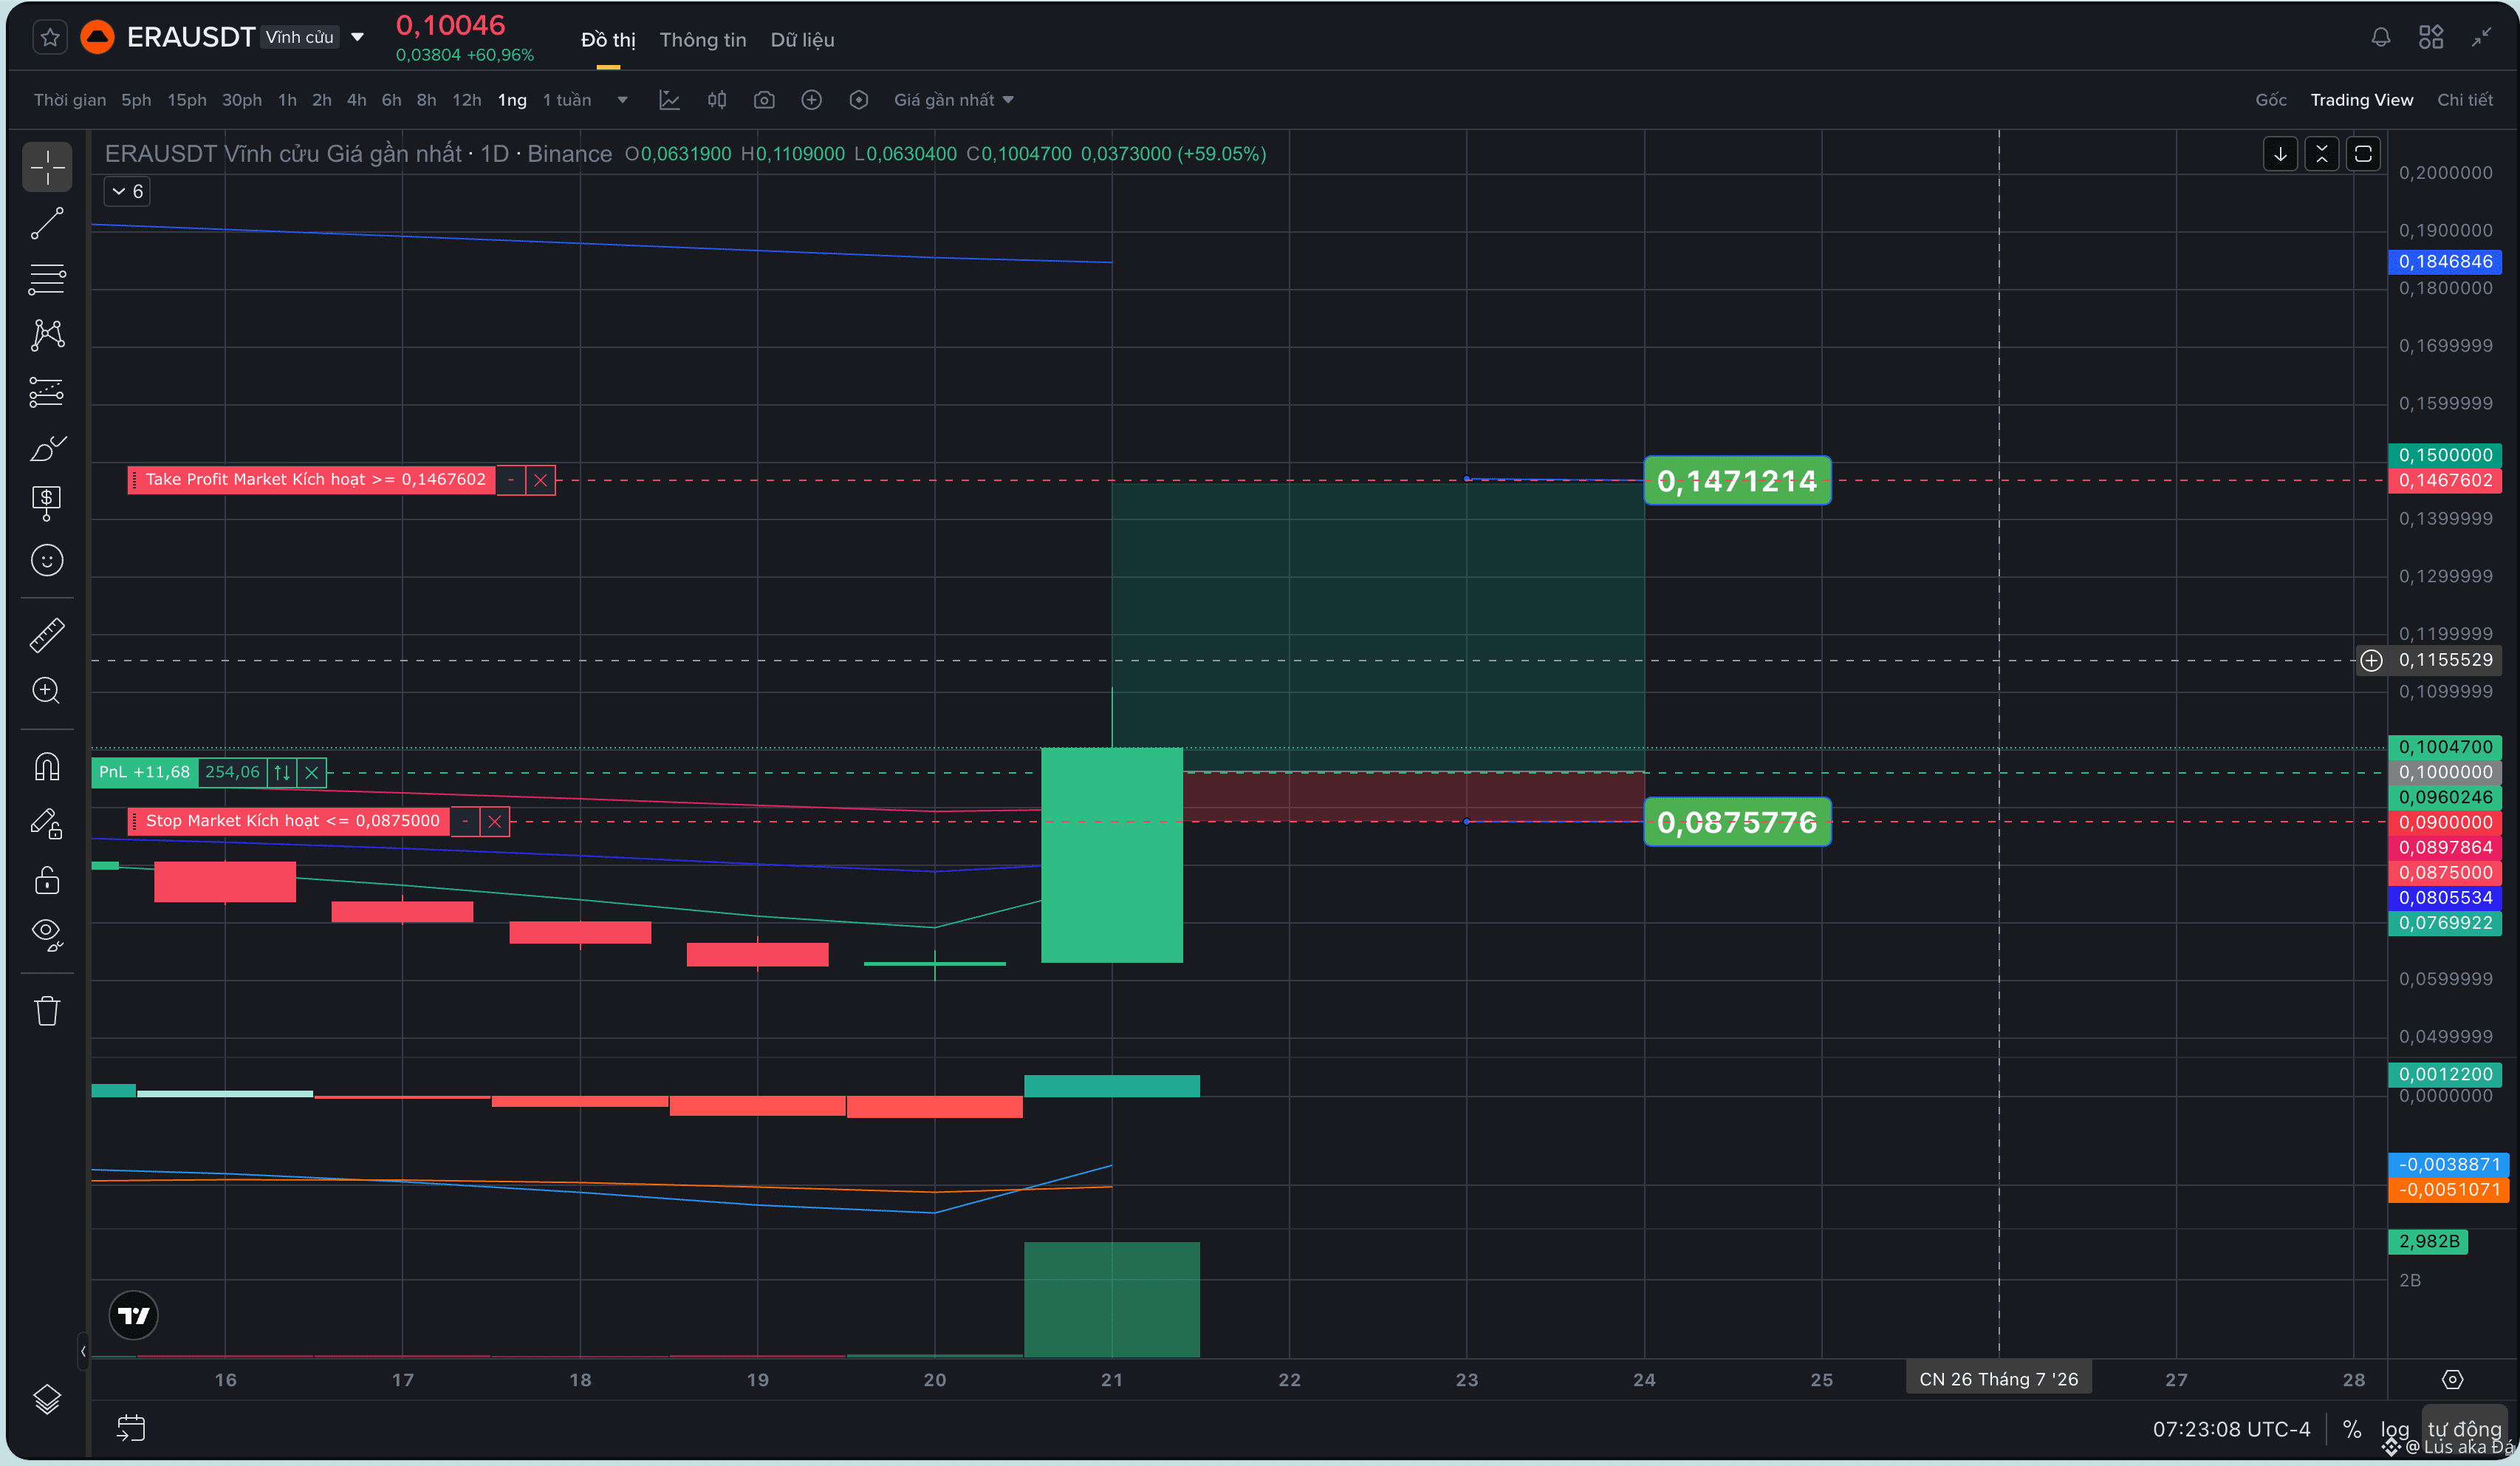This screenshot has width=2520, height=1466.
Task: Select the 1 tuần timeframe
Action: 567,100
